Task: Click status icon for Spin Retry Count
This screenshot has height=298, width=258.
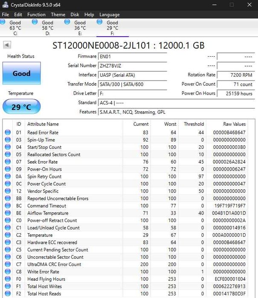Action: 8,176
